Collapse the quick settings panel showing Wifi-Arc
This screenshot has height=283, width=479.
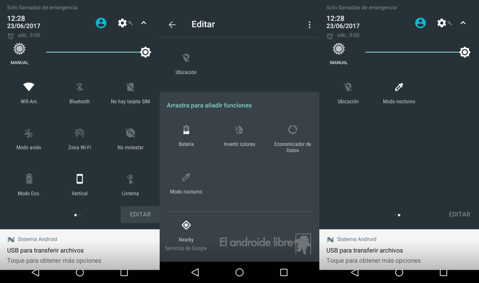(x=144, y=23)
